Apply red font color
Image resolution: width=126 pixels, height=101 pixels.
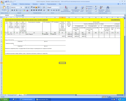pyautogui.click(x=27, y=10)
